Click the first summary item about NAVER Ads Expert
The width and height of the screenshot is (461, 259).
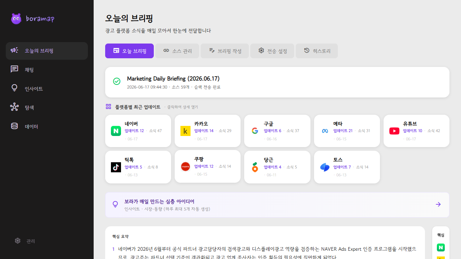pos(265,253)
